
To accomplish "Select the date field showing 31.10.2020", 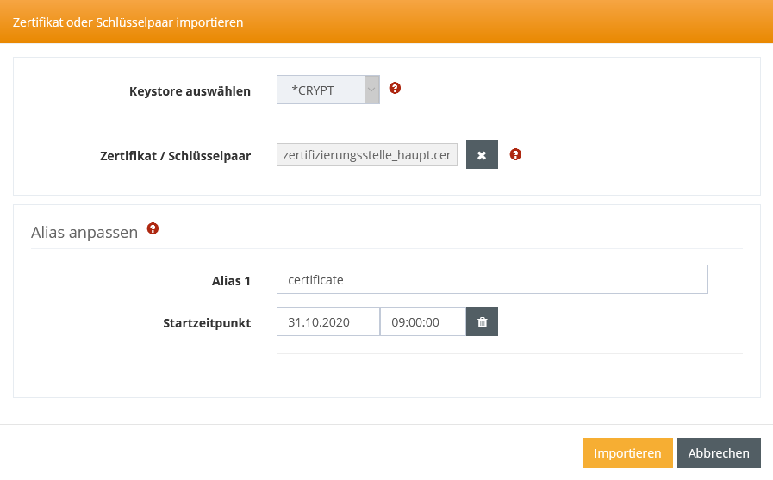I will (x=327, y=322).
